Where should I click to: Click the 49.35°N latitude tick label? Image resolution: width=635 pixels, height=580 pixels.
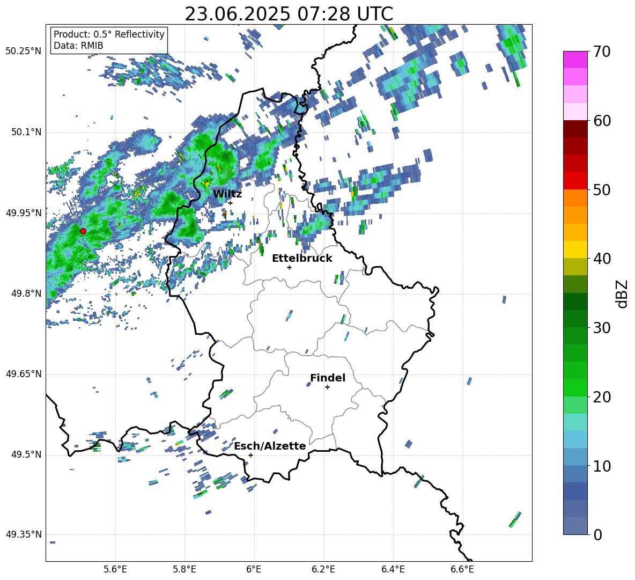[x=24, y=534]
